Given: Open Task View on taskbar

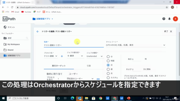Looking at the screenshot, I should (65, 98).
